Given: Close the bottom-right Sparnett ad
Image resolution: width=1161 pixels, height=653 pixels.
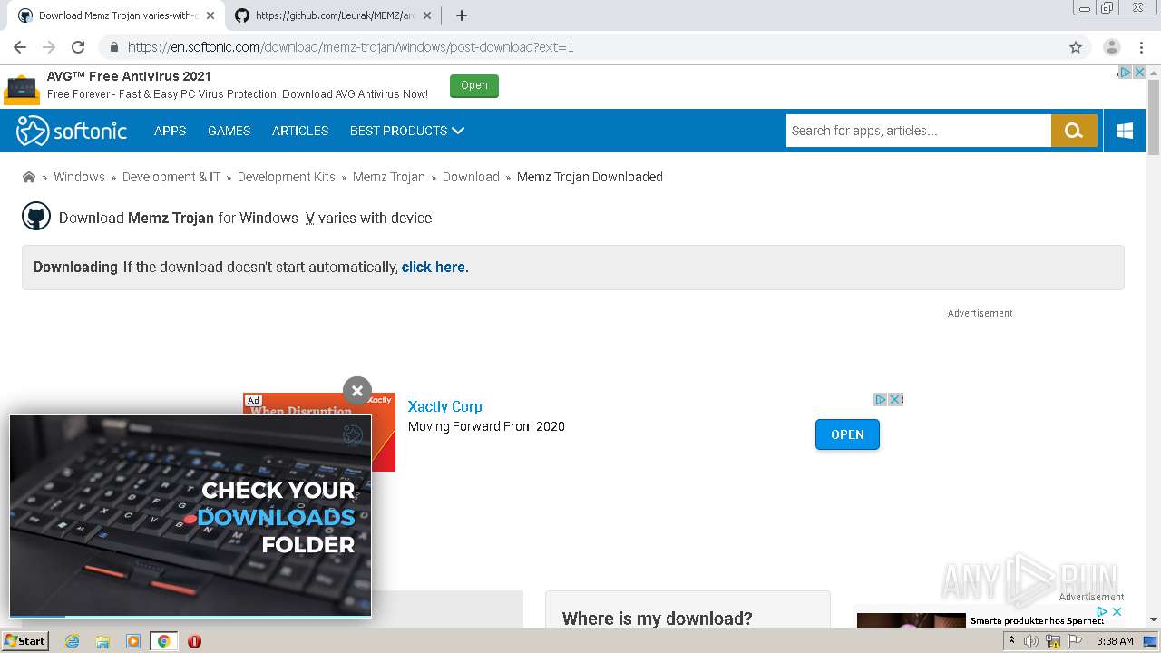Looking at the screenshot, I should pos(1117,612).
